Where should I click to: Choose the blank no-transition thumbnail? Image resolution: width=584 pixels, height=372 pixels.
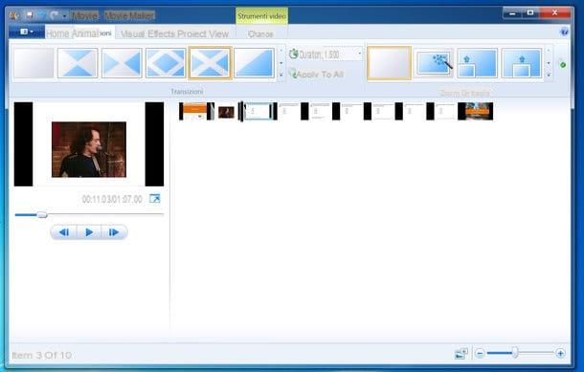coord(34,63)
